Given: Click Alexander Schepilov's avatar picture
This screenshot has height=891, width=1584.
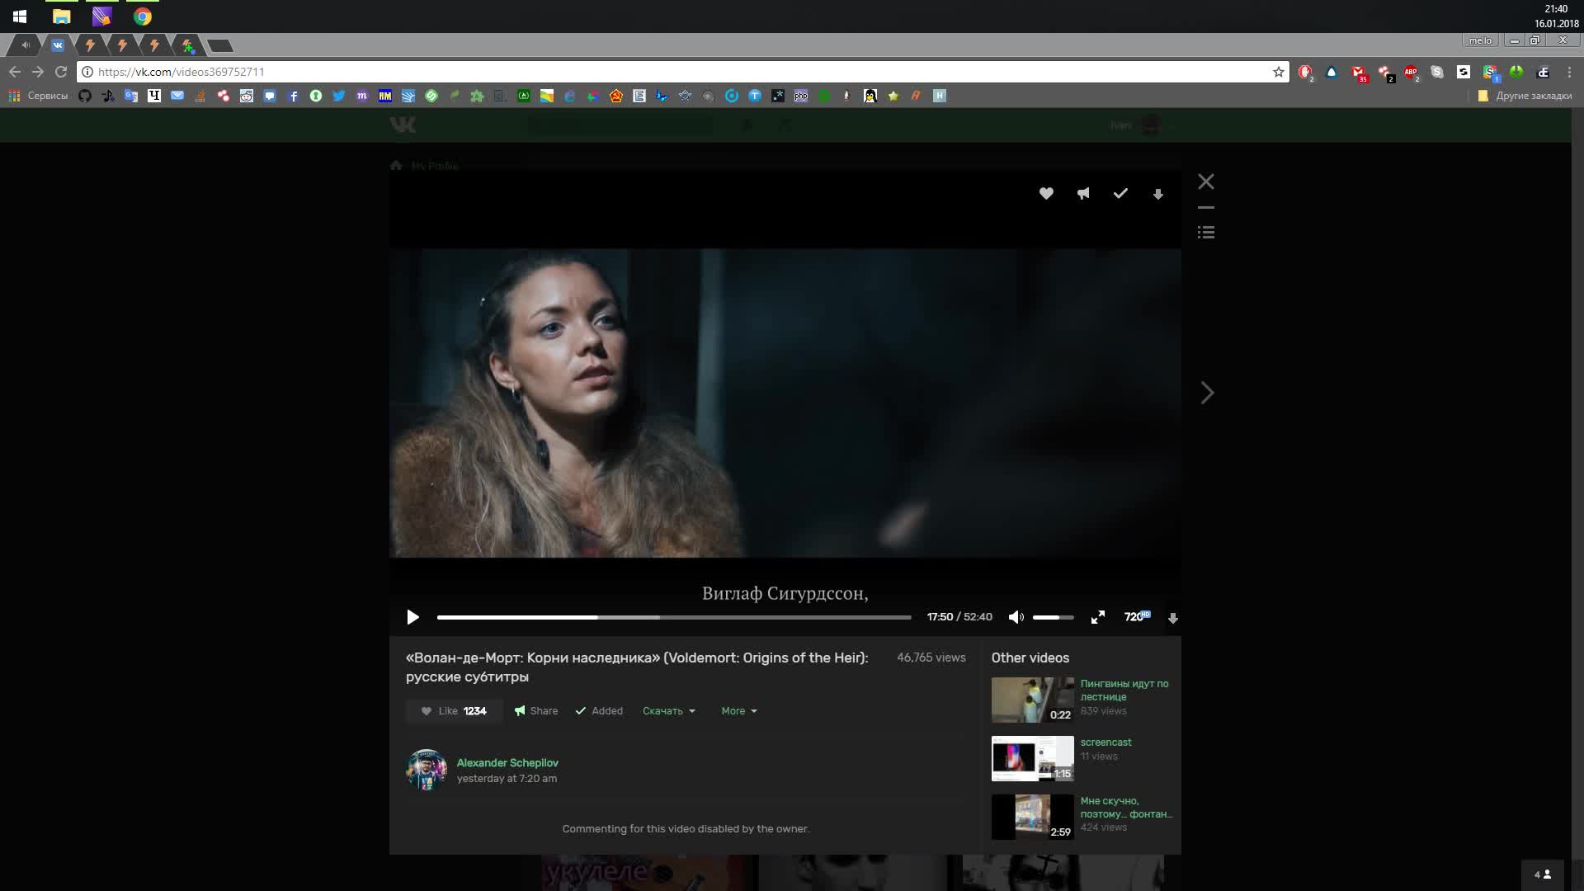Looking at the screenshot, I should tap(427, 770).
